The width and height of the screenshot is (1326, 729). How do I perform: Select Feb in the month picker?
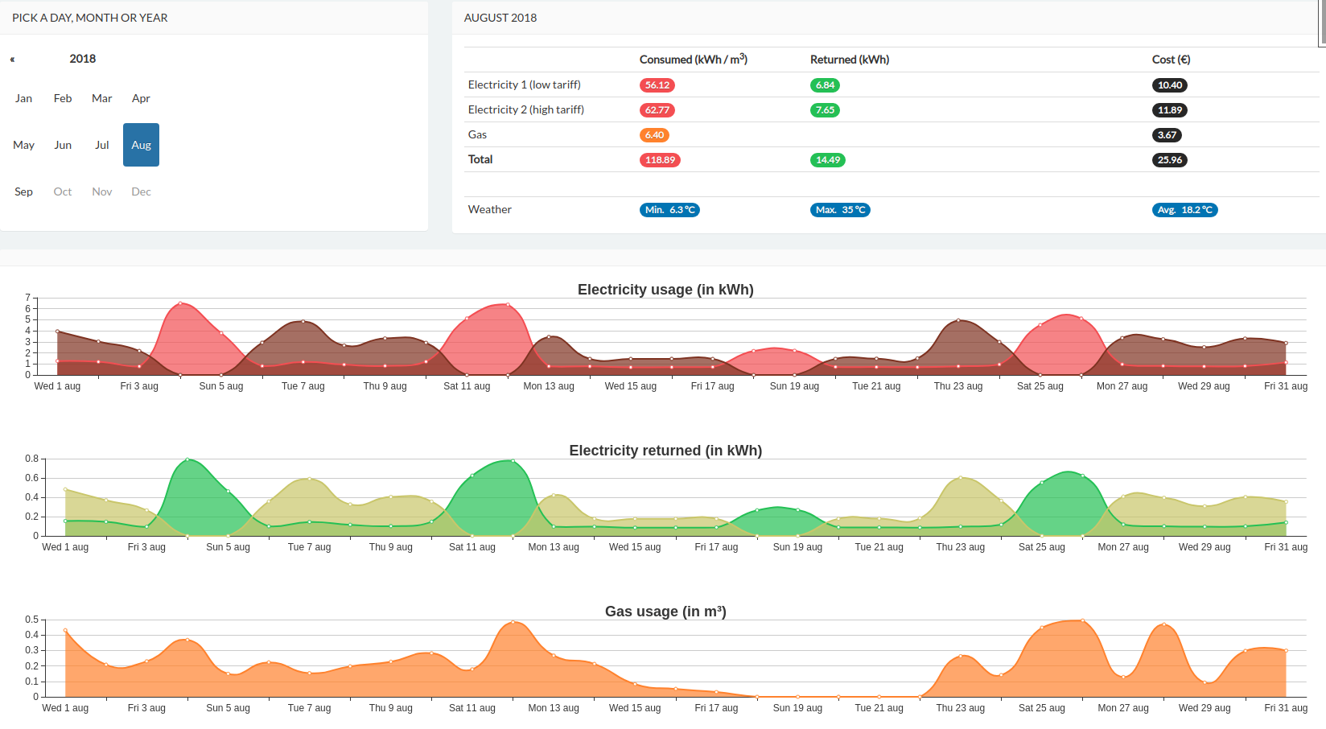(x=63, y=98)
